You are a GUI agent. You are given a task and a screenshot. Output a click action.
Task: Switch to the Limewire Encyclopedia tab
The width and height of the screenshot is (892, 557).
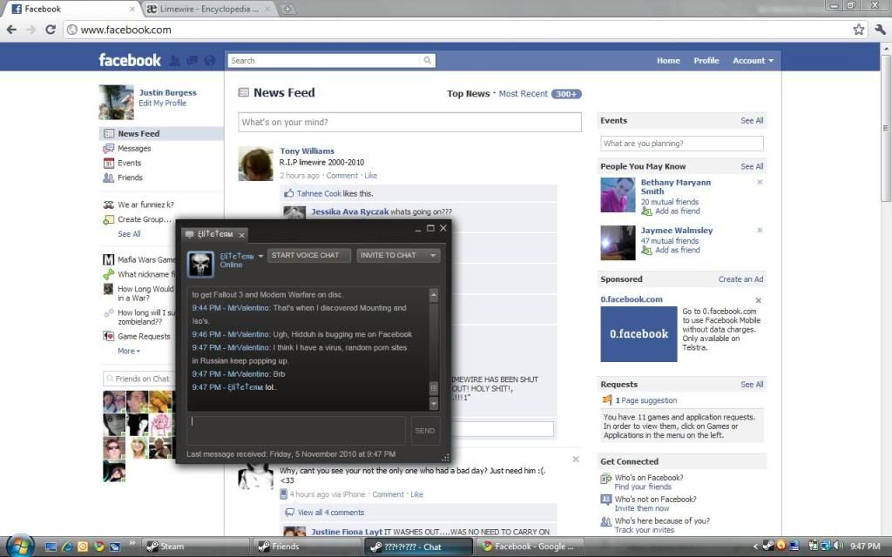coord(208,9)
